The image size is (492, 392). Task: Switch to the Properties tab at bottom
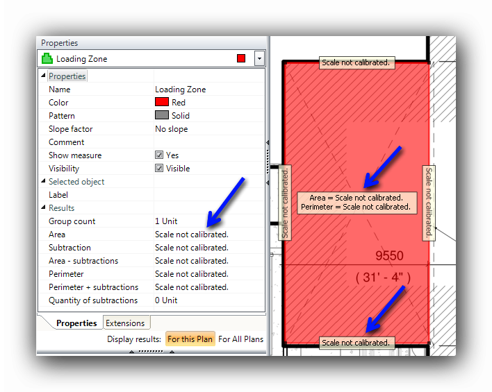click(x=76, y=323)
